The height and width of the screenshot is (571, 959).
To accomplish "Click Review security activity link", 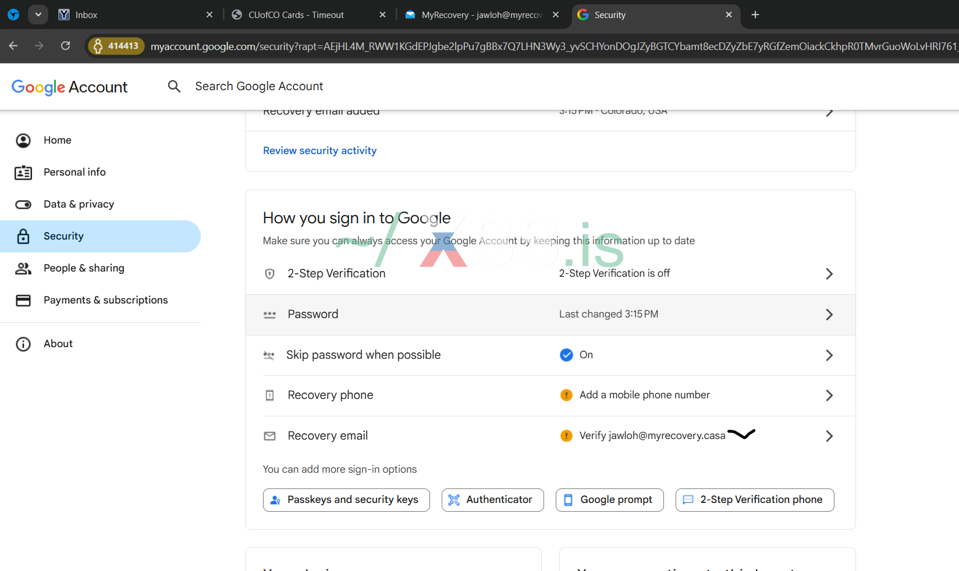I will coord(319,151).
